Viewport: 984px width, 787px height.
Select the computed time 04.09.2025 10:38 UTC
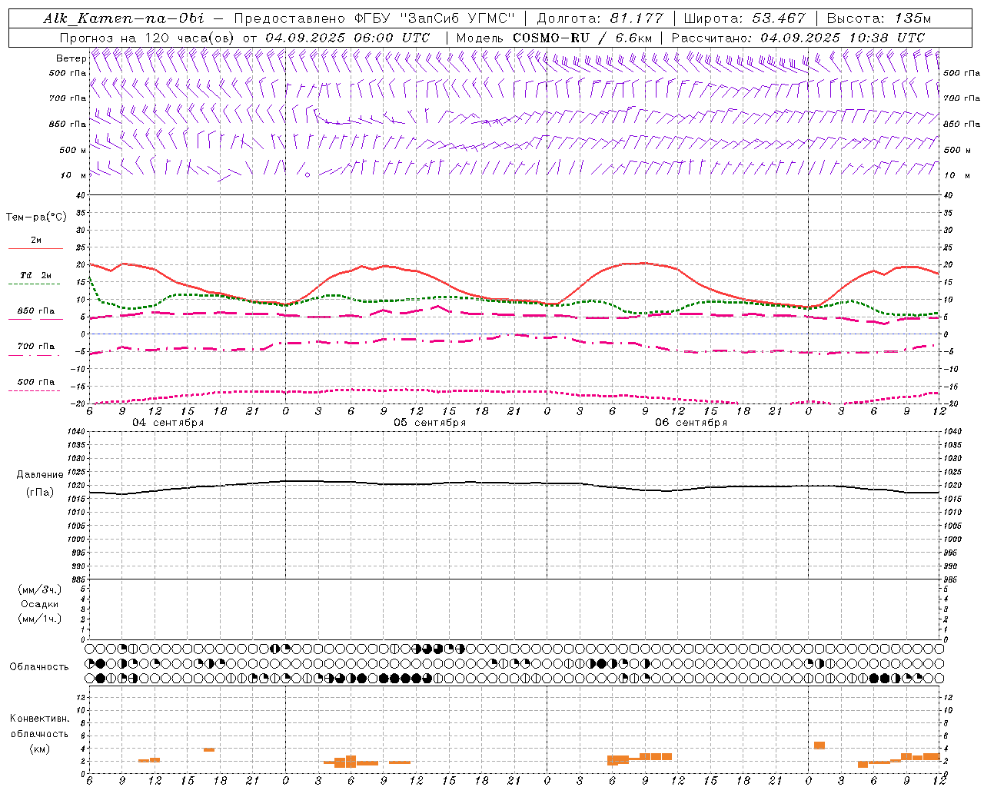843,38
